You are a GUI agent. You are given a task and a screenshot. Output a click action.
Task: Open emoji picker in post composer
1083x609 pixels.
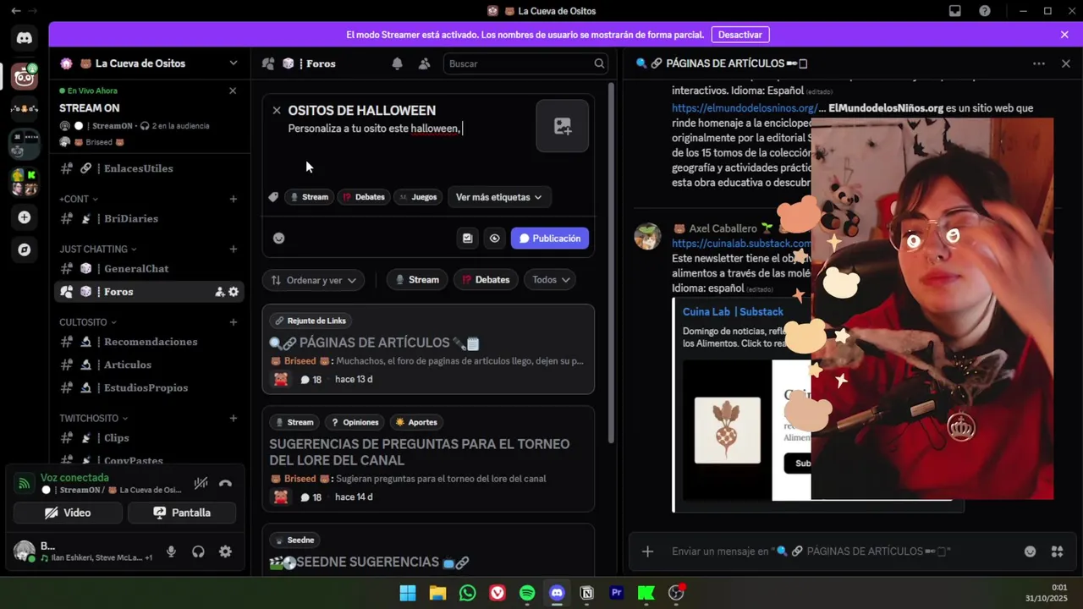(x=278, y=239)
